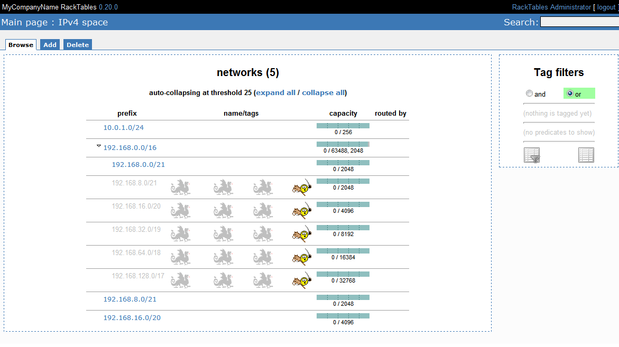This screenshot has width=619, height=347.
Task: Click the capacity bar for 10.0.1.0/24
Action: point(343,126)
